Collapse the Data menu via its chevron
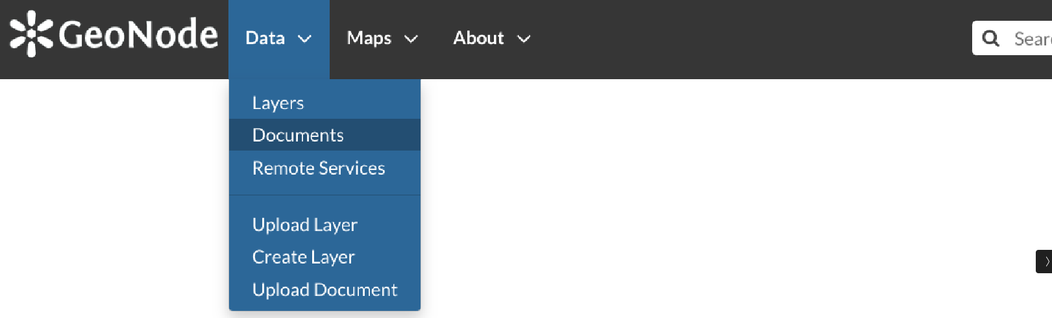The width and height of the screenshot is (1052, 318). click(304, 40)
